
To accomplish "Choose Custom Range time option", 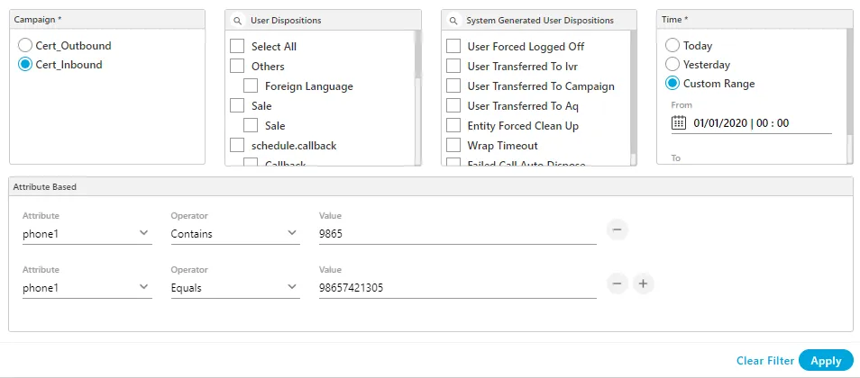I will [x=672, y=84].
